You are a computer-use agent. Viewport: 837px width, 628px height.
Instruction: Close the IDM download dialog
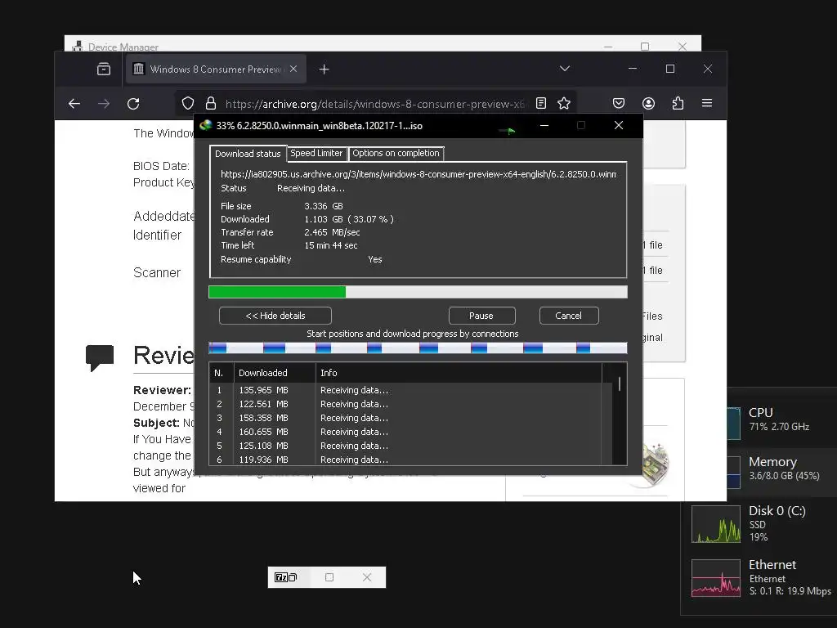[x=619, y=125]
